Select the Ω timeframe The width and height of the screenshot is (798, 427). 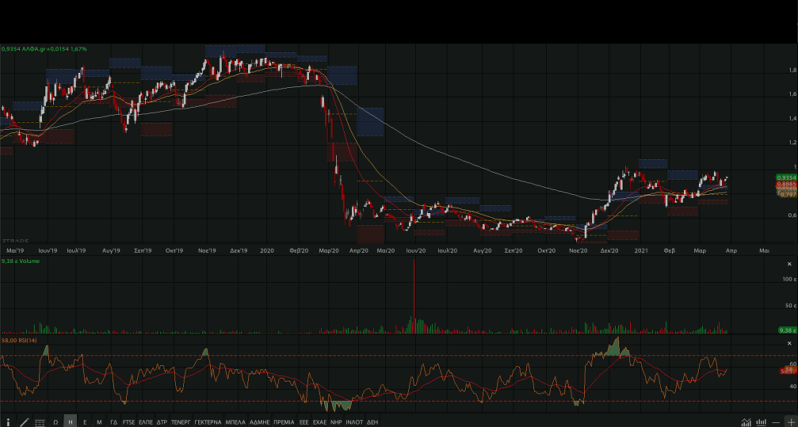tap(55, 422)
